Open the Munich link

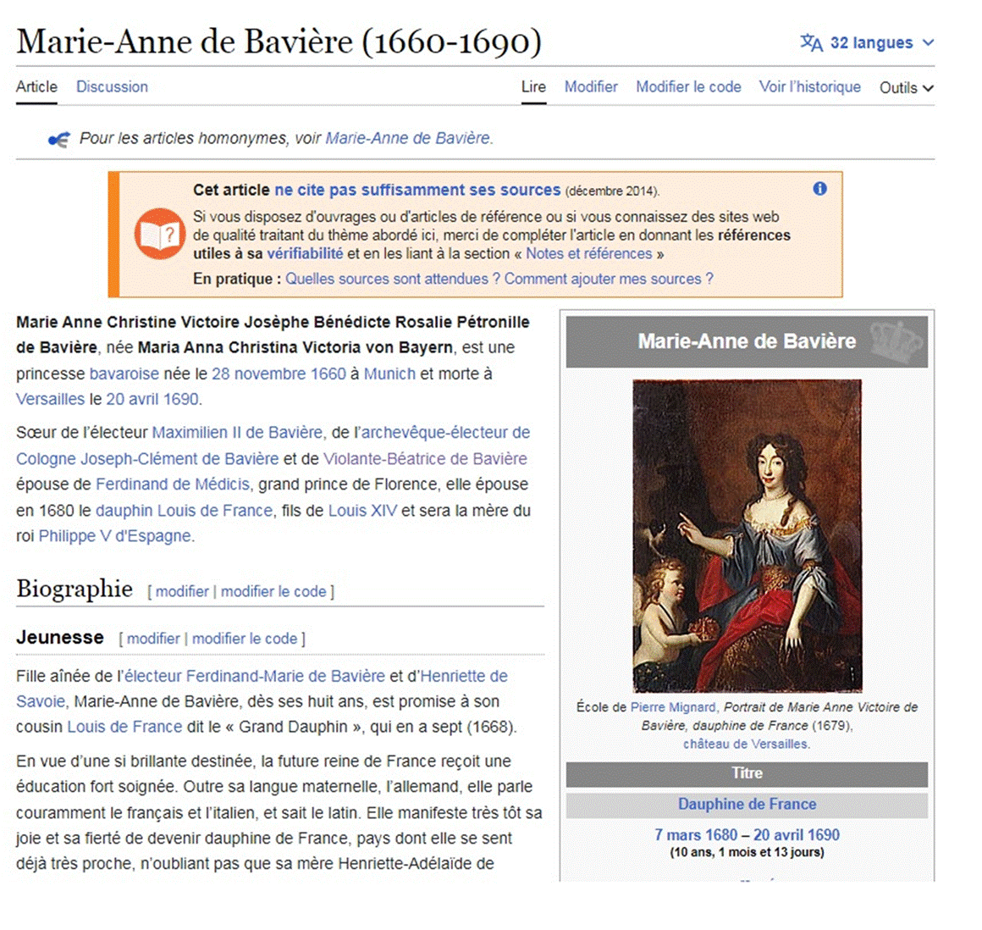point(389,374)
